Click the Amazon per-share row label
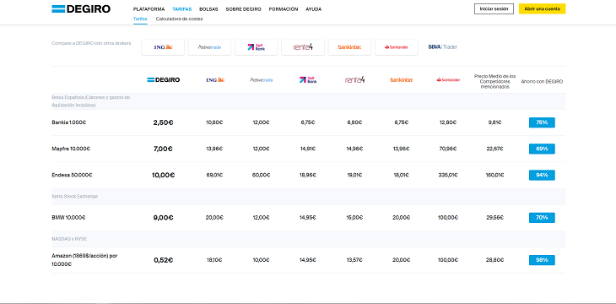 coord(84,260)
